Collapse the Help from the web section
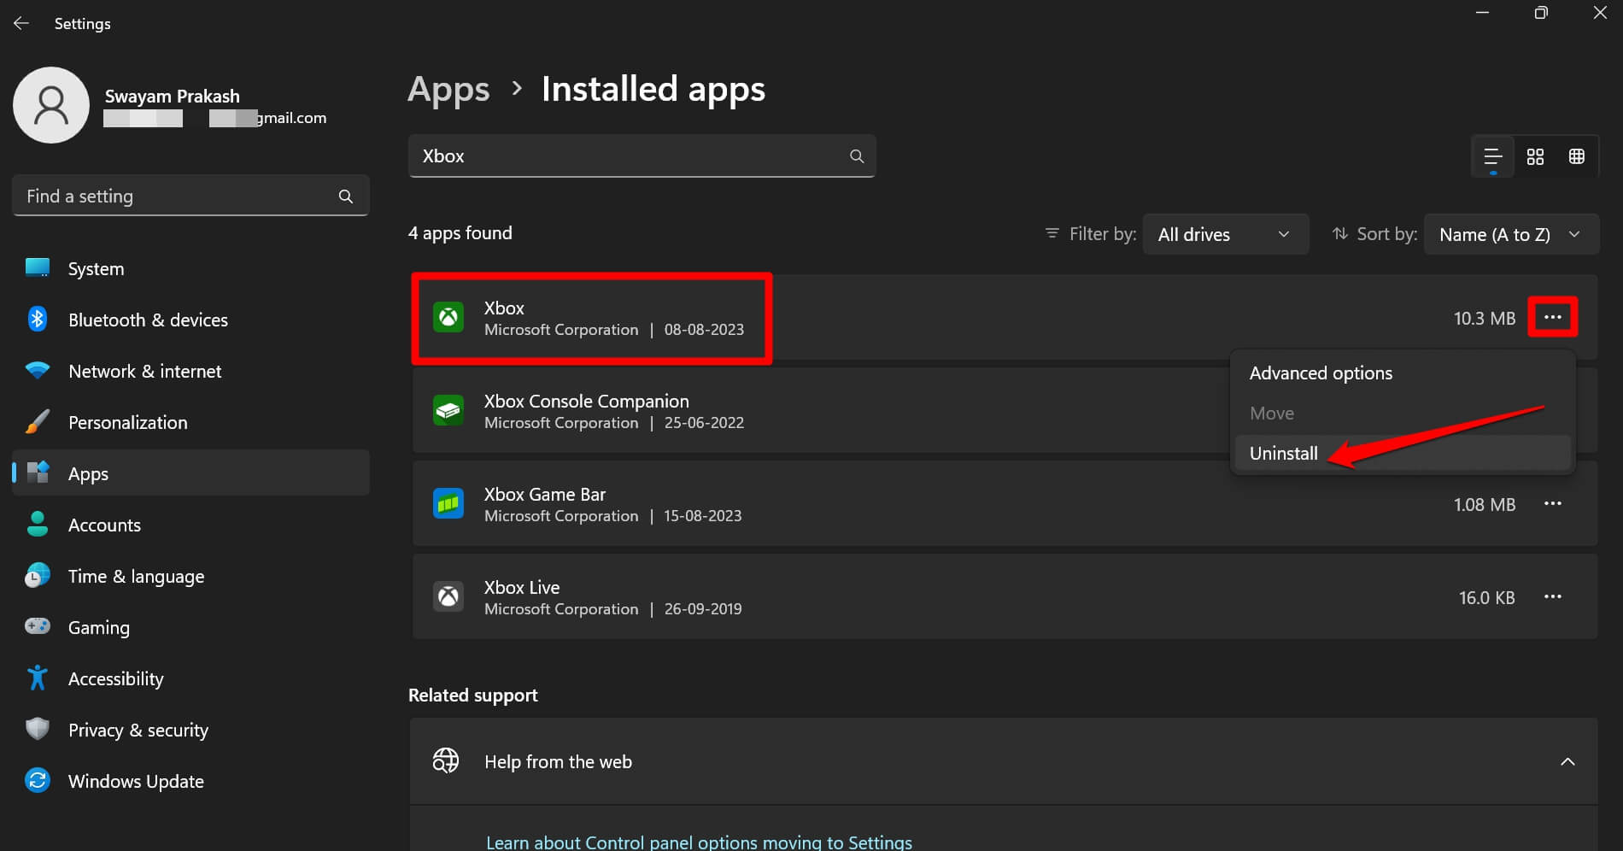The image size is (1623, 851). pos(1567,760)
